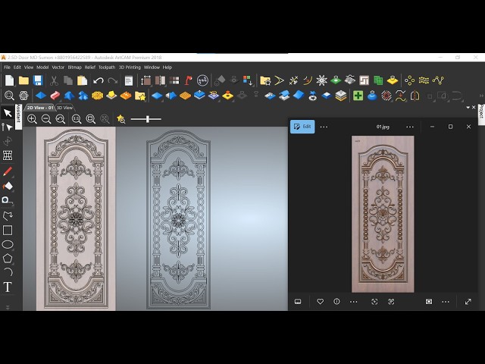485x364 pixels.
Task: Switch to the 3D View tab
Action: click(x=64, y=108)
